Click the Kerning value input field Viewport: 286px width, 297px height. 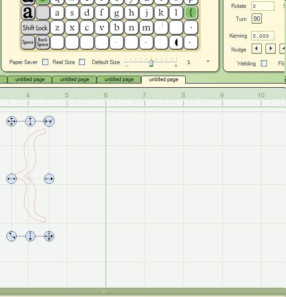click(263, 36)
